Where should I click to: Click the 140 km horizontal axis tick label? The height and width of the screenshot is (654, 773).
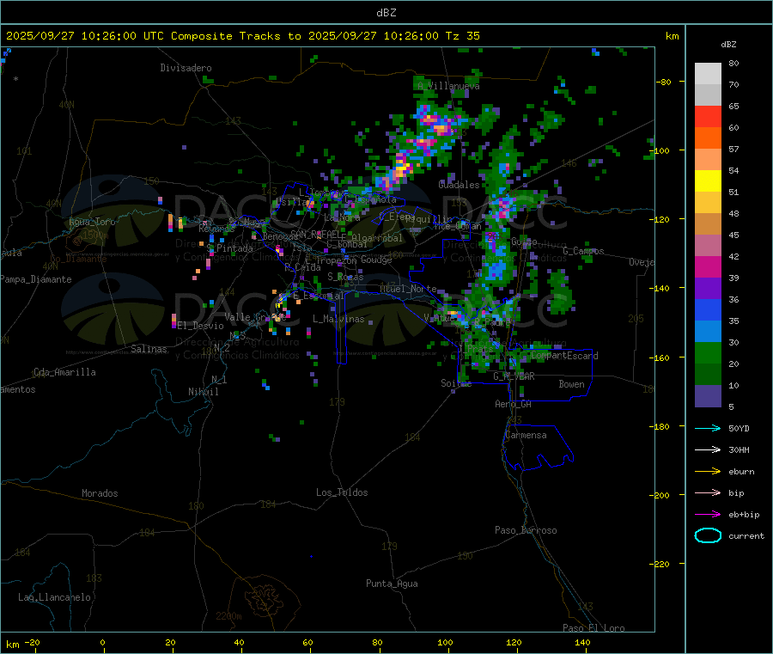[582, 642]
